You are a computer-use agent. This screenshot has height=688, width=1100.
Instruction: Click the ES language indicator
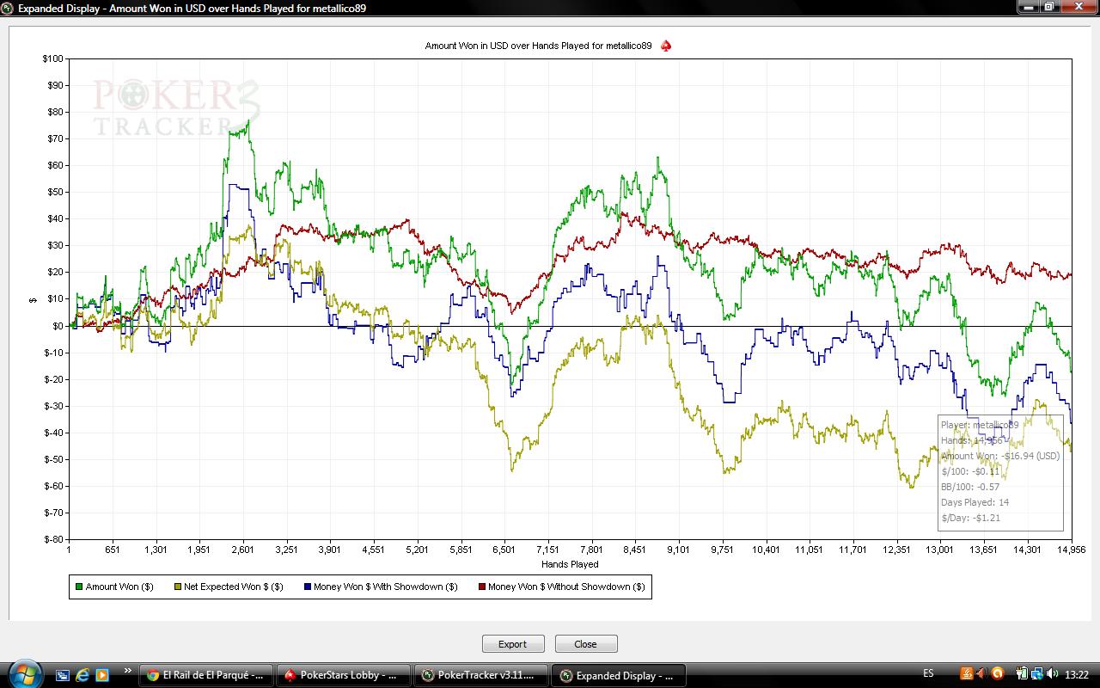tap(928, 673)
